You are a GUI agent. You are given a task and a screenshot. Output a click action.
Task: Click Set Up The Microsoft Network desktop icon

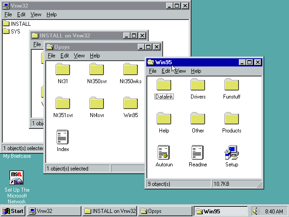(x=17, y=178)
